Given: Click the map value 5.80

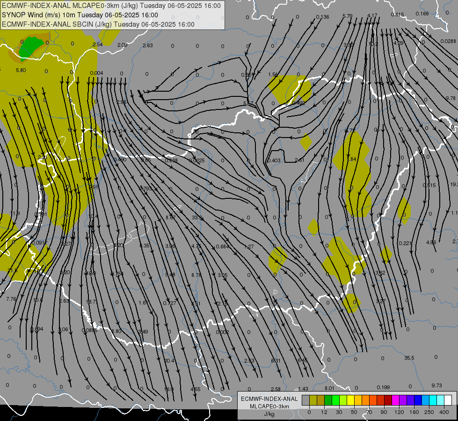Looking at the screenshot, I should (21, 70).
